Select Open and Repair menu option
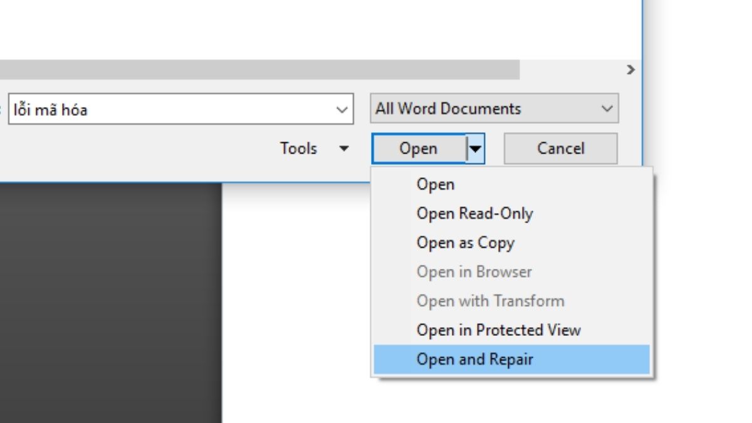Viewport: 752px width, 423px height. pos(511,359)
